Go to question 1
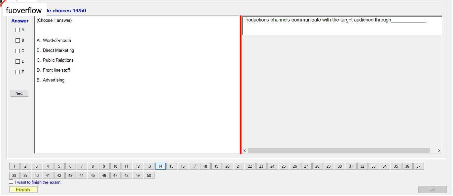 pos(14,166)
